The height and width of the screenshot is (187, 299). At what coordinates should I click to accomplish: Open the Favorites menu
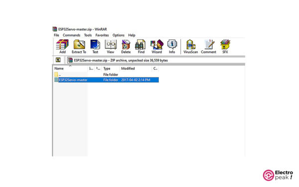coord(102,35)
